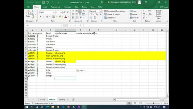Open the General number format dropdown
This screenshot has height=109, width=193.
click(x=100, y=11)
